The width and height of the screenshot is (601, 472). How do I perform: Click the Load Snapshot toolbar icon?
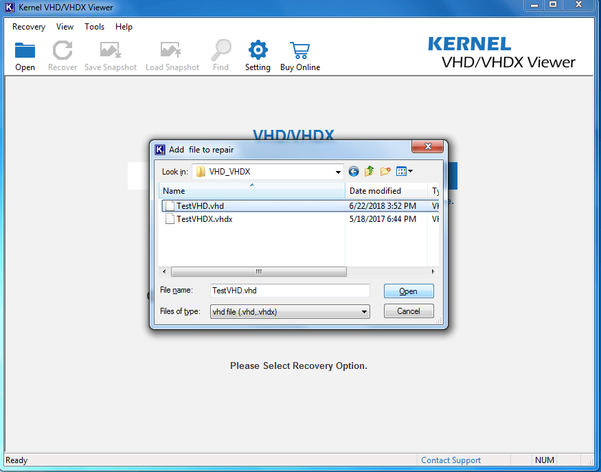170,50
